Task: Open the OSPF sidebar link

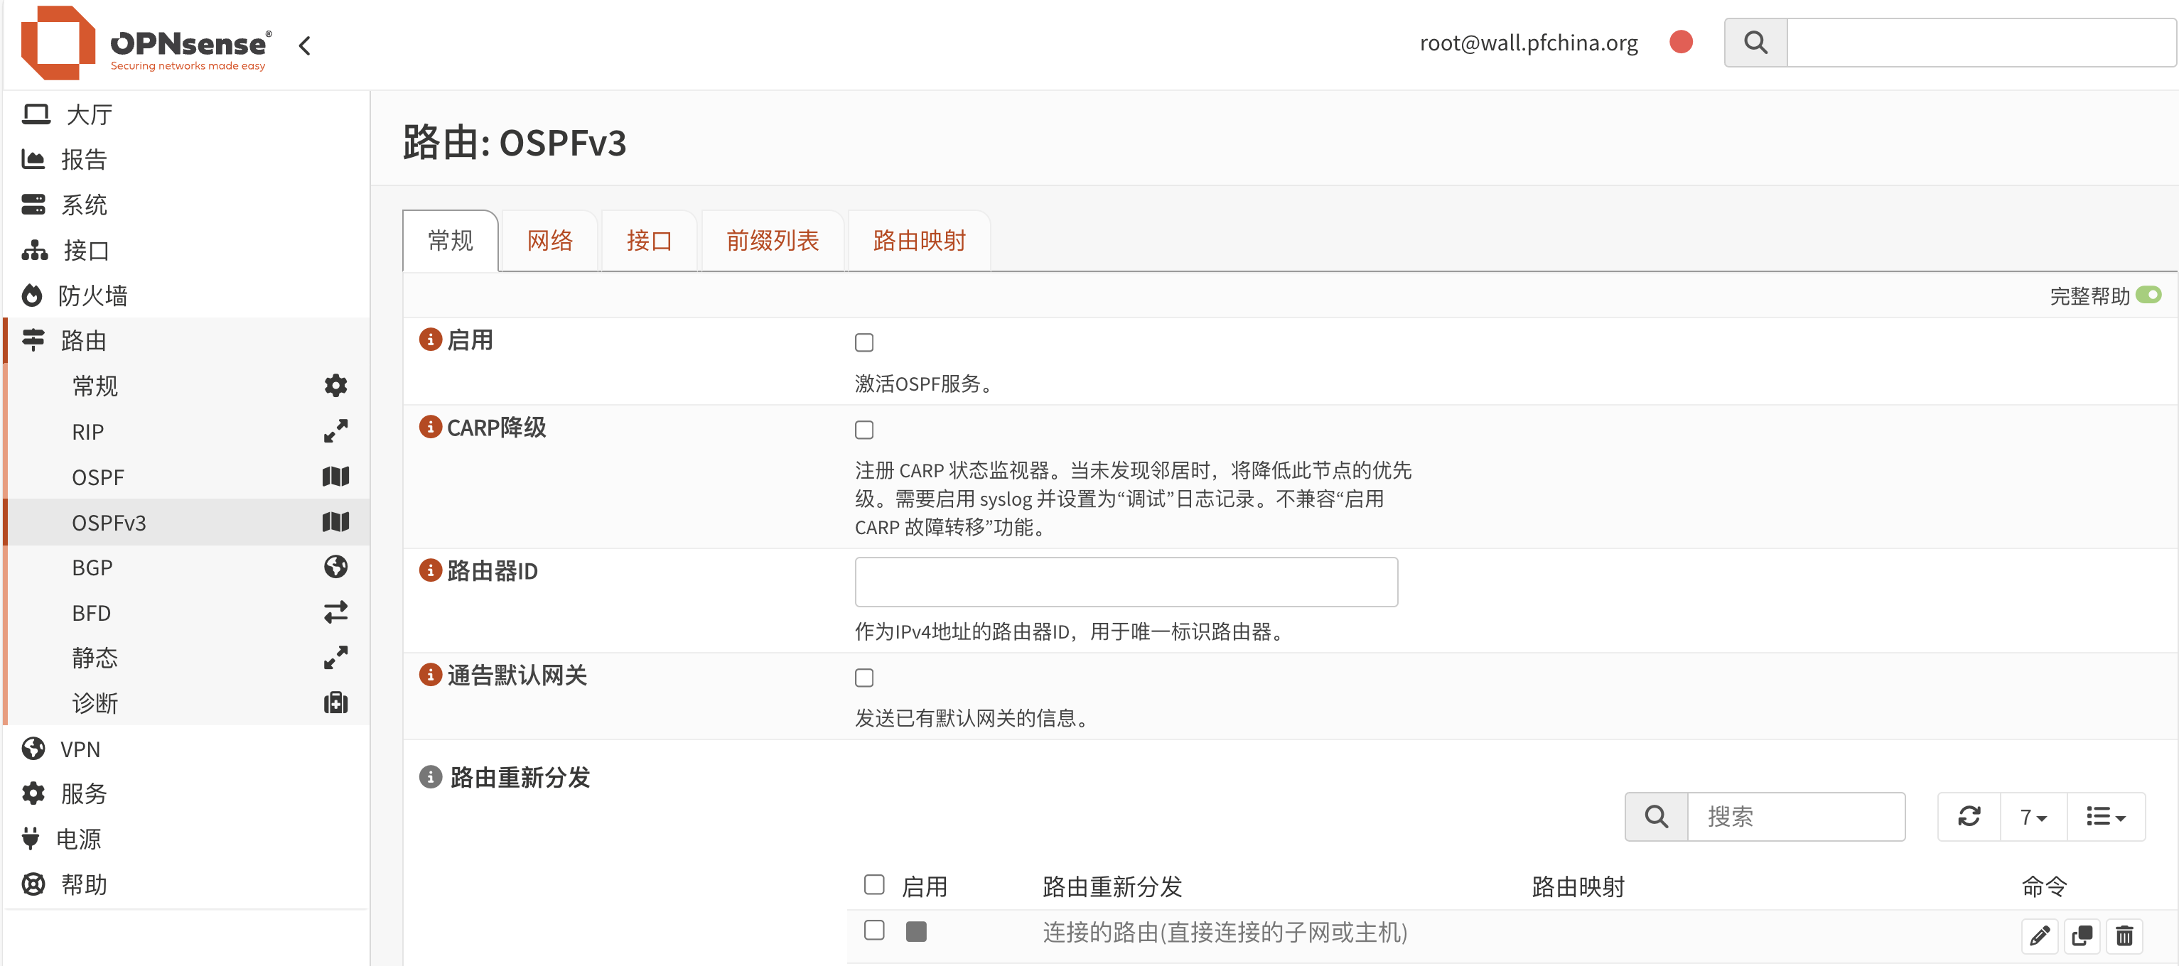Action: (98, 477)
